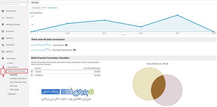Open the Acquisition arrows icon

click(3, 45)
